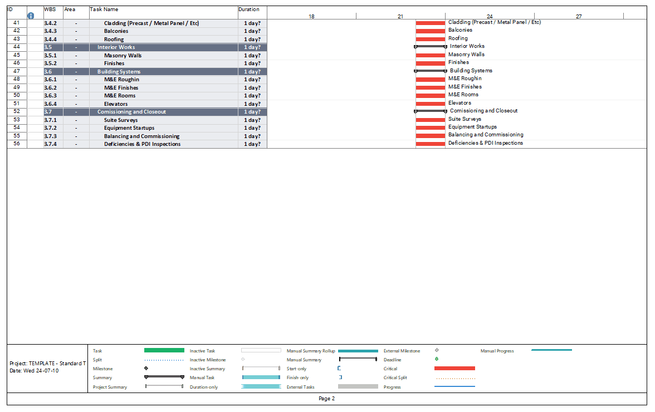The image size is (655, 412).
Task: Click the Start-only bracket symbol in the legend
Action: click(x=340, y=368)
